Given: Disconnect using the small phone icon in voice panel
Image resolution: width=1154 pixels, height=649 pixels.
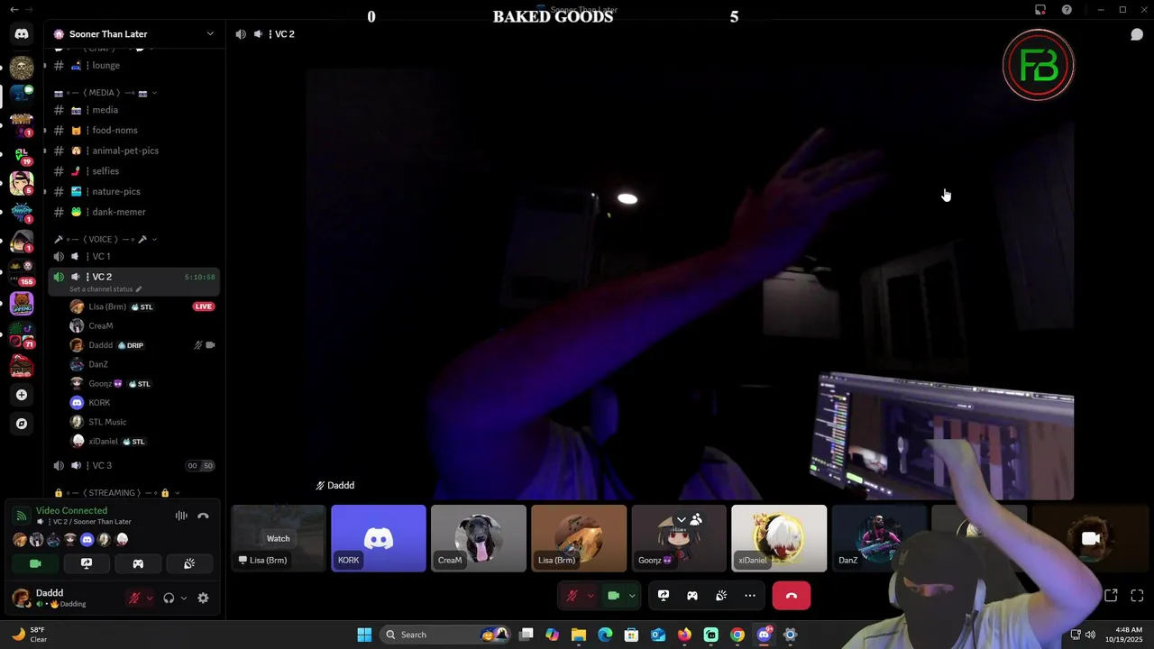Looking at the screenshot, I should [x=203, y=516].
